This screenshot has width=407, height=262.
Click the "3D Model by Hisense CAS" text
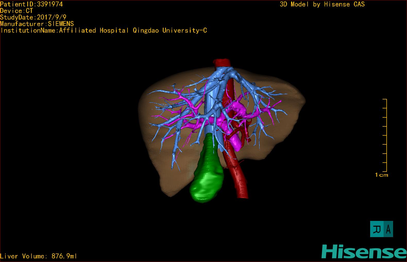(322, 4)
